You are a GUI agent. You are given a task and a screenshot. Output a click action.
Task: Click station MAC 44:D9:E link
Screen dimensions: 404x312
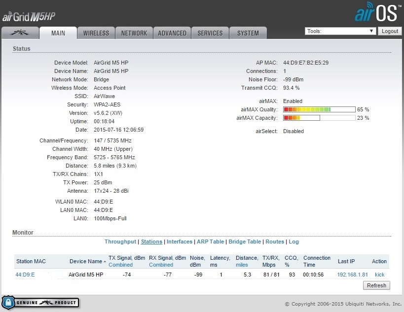click(25, 275)
